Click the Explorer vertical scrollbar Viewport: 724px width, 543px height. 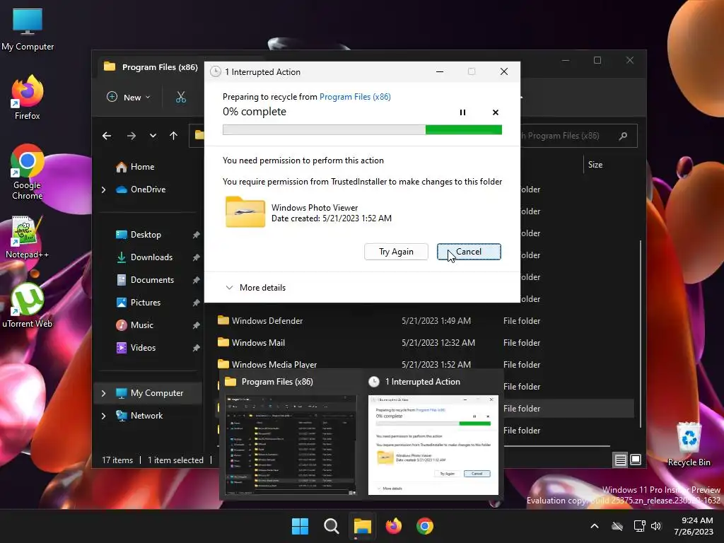[641, 334]
